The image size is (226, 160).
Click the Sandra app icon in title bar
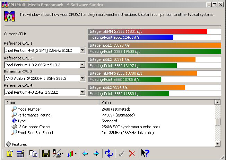(x=5, y=5)
